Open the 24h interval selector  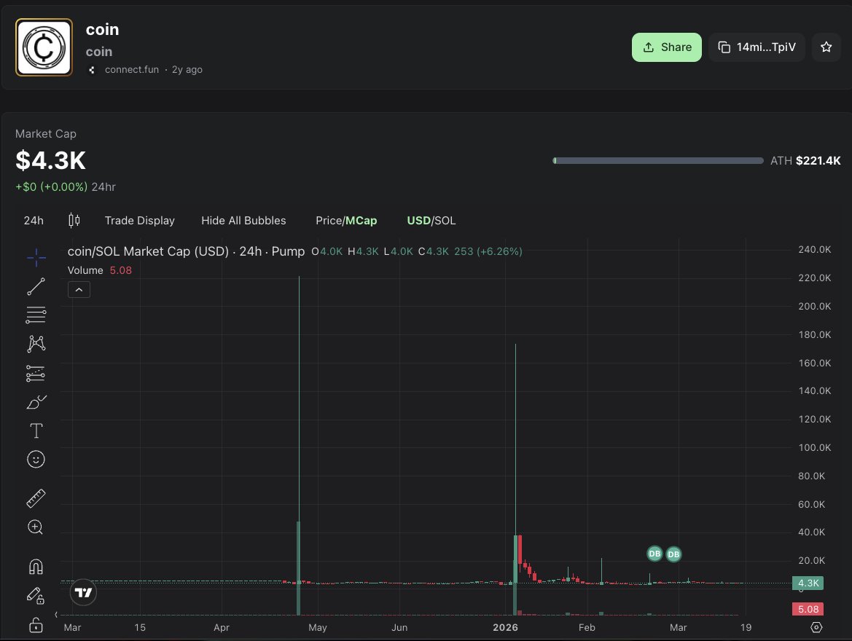(34, 221)
